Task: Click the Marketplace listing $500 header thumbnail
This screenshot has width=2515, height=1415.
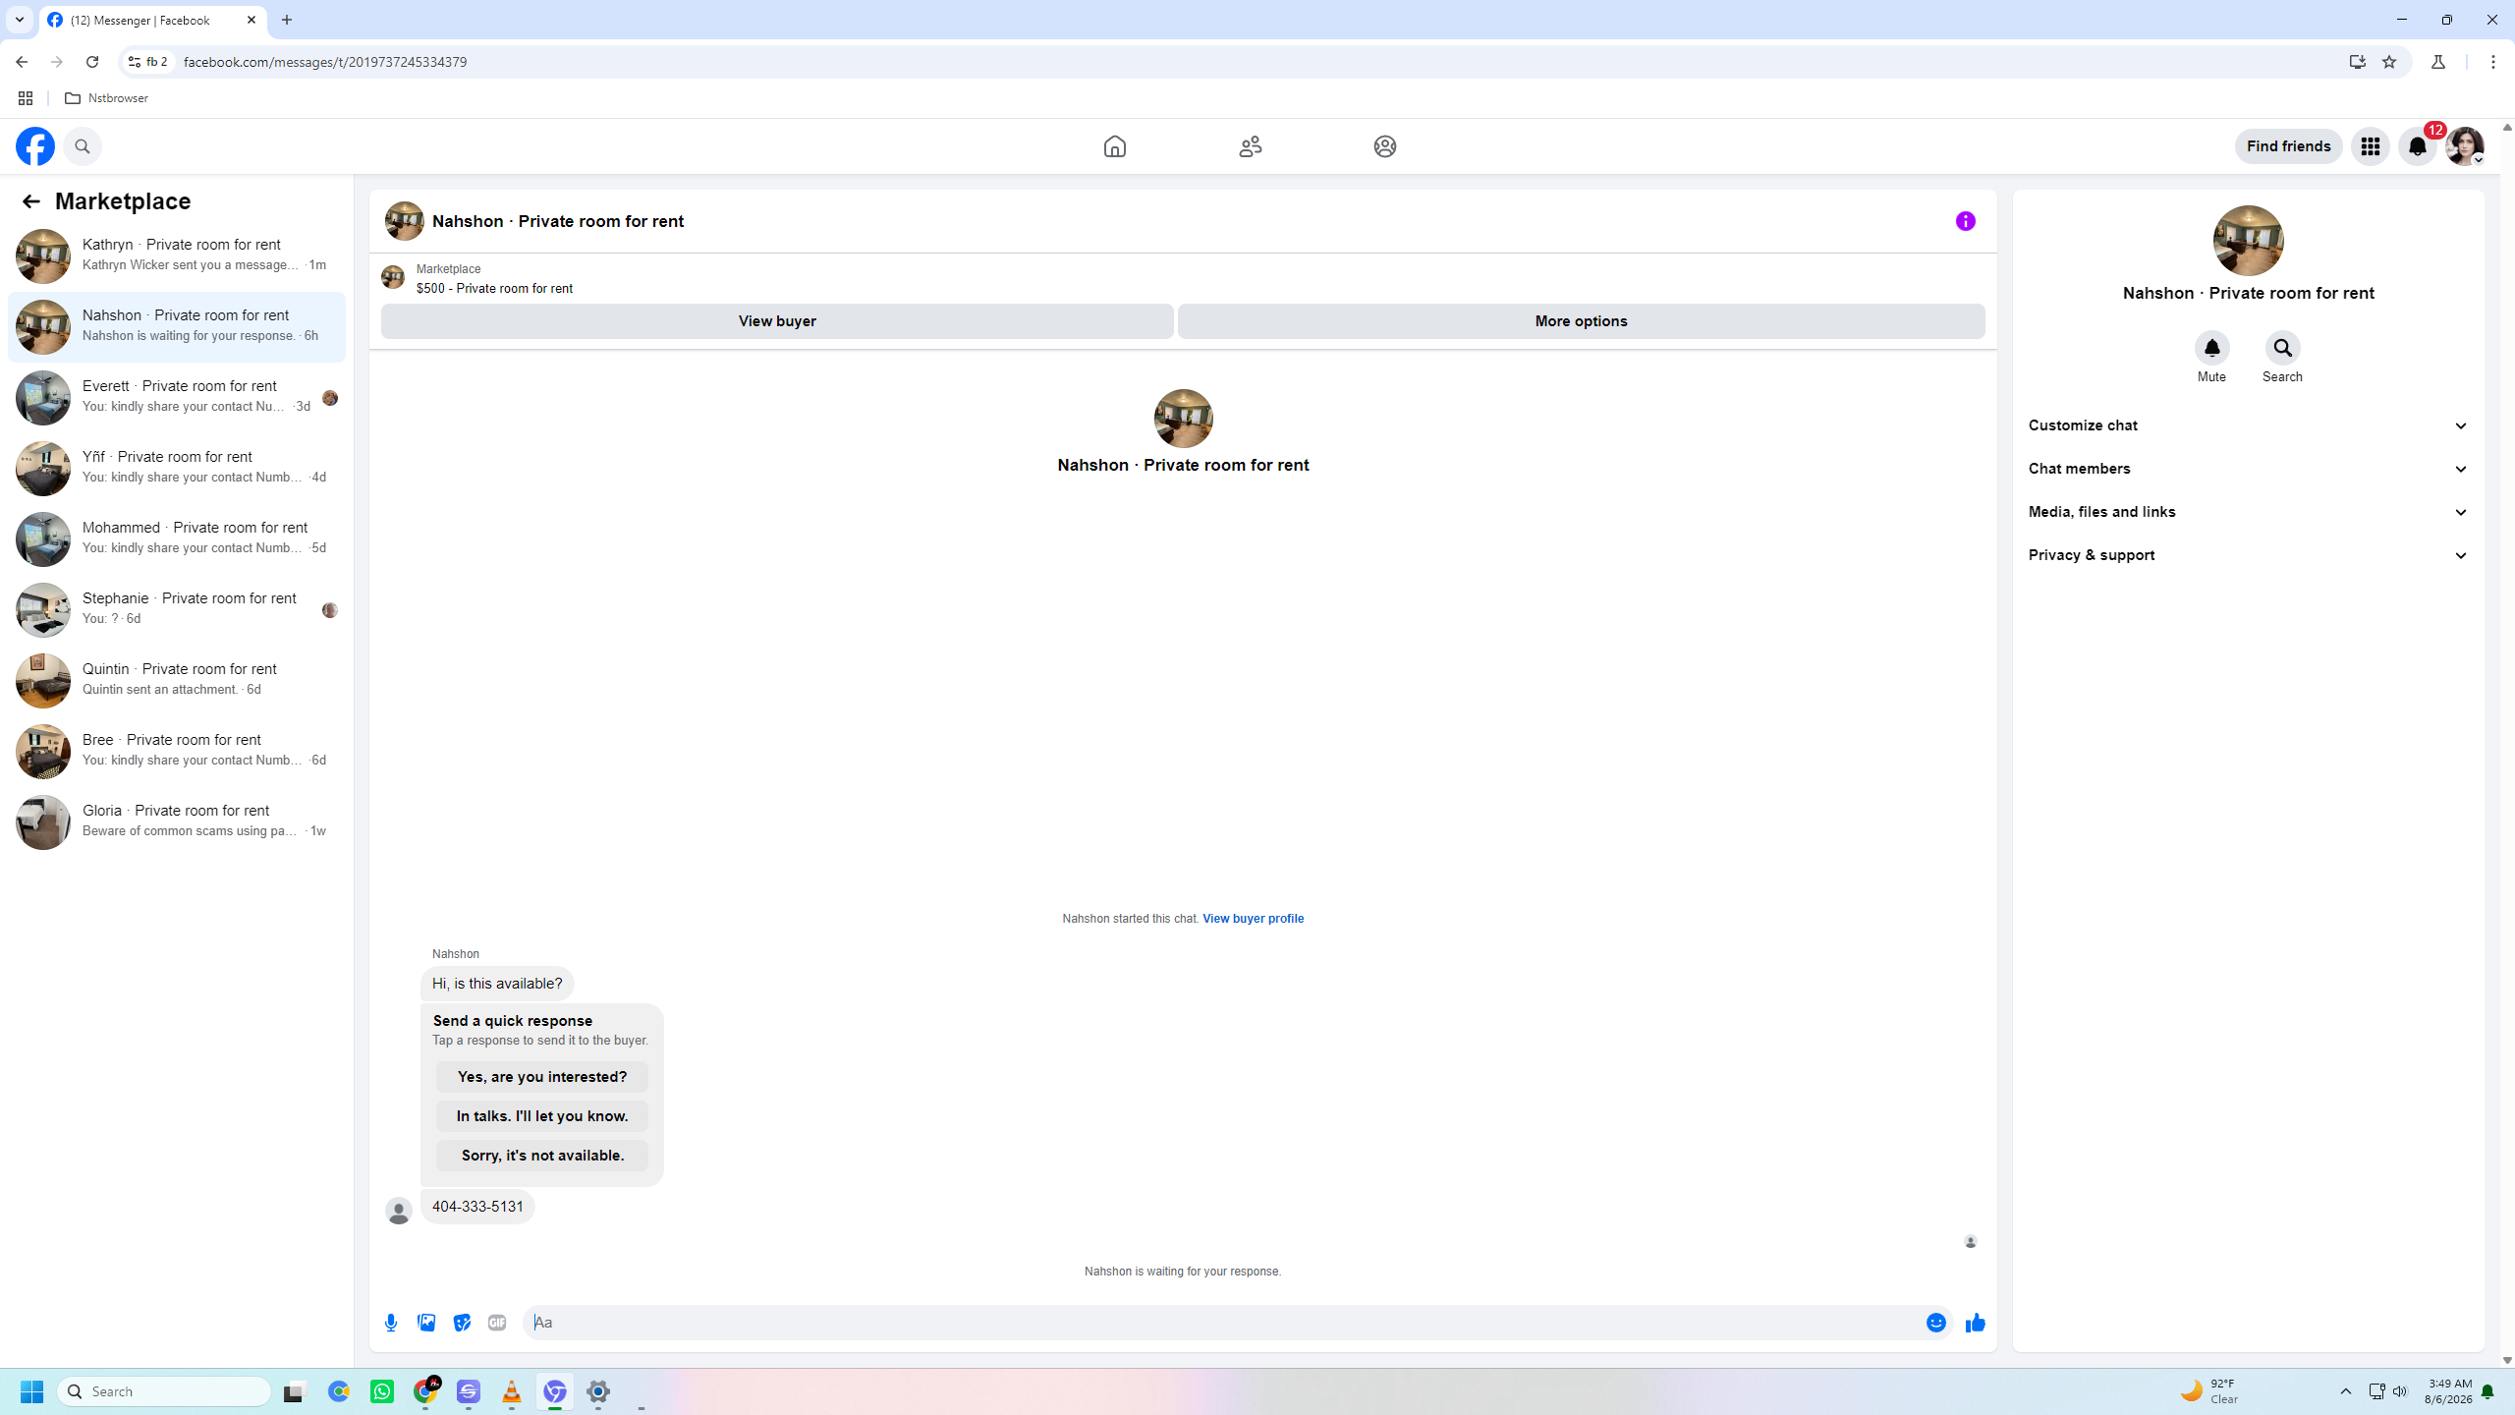Action: [x=393, y=278]
